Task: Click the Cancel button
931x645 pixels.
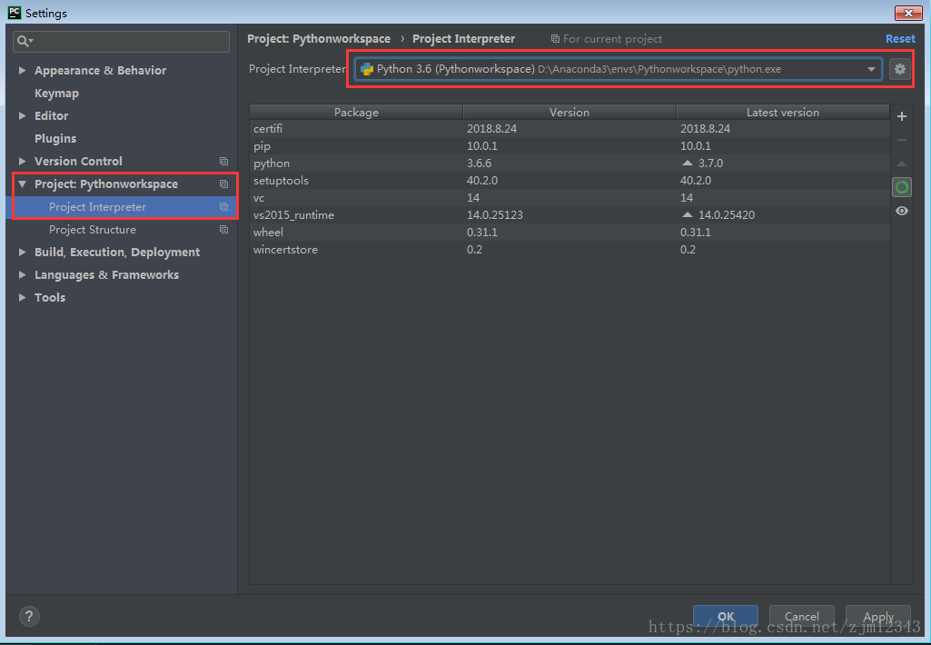Action: click(x=801, y=617)
